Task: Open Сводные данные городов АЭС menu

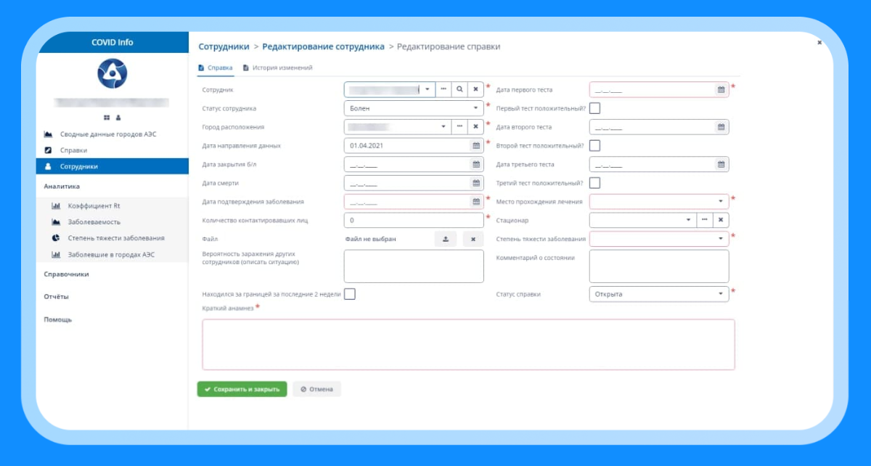Action: pyautogui.click(x=113, y=134)
